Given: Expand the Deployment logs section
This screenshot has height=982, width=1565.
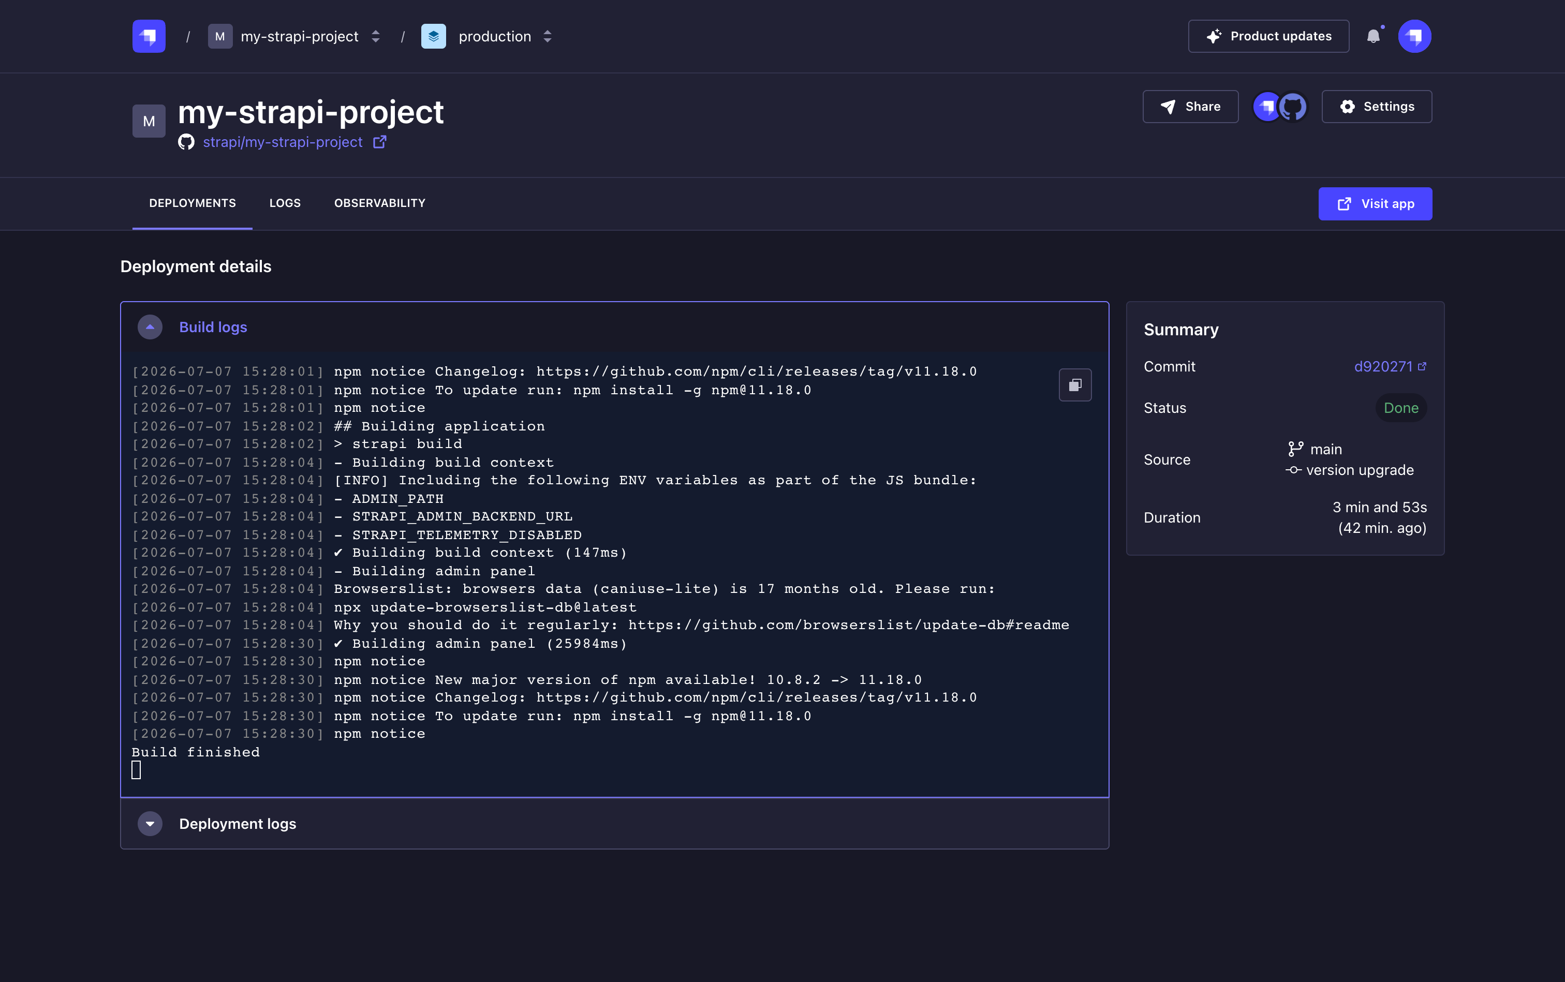Looking at the screenshot, I should [150, 824].
